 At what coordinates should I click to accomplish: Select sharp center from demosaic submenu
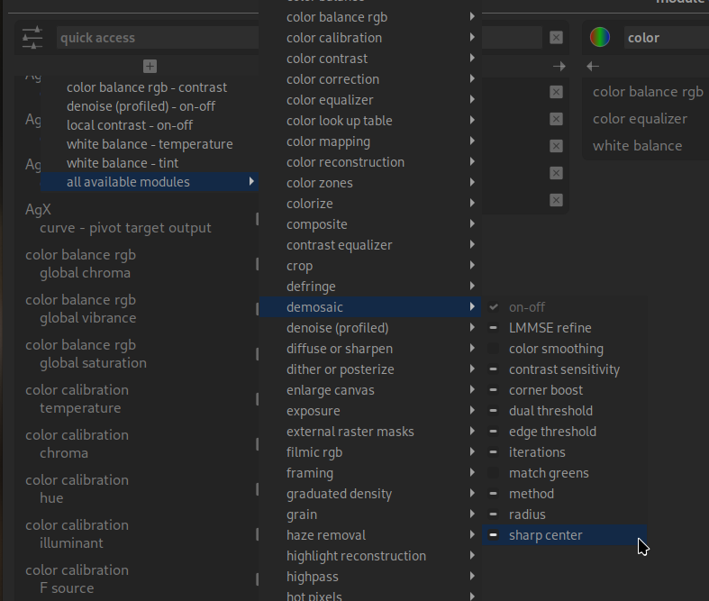(545, 535)
